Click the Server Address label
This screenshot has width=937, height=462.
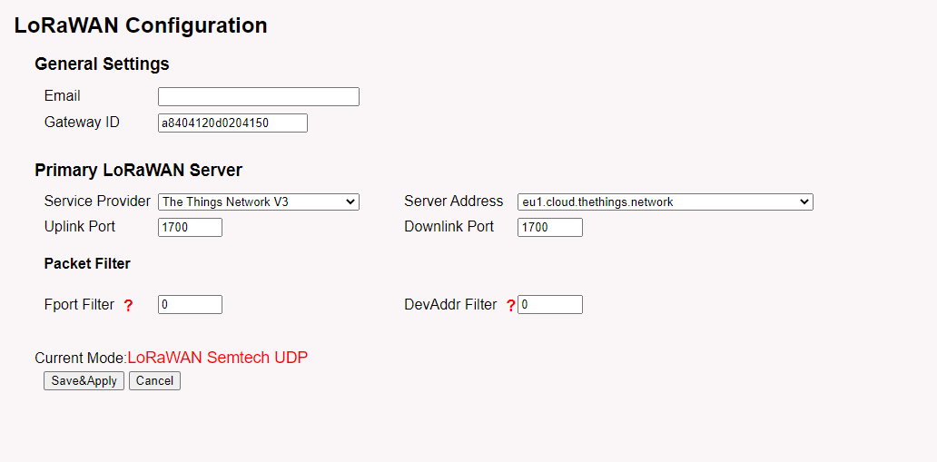pos(454,202)
